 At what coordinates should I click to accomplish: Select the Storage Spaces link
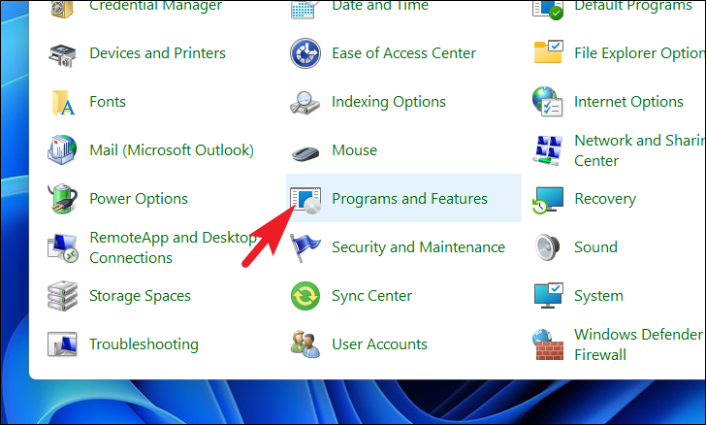[x=140, y=296]
